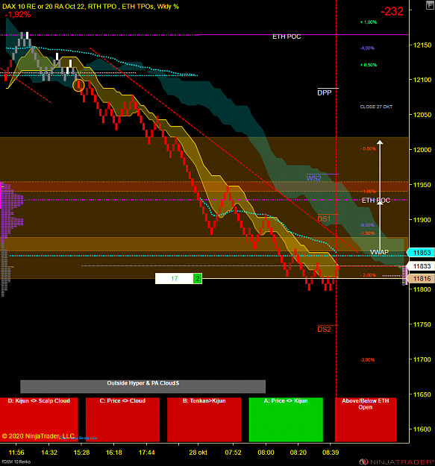Click the WS2 weekly support label
The height and width of the screenshot is (466, 435).
point(313,178)
